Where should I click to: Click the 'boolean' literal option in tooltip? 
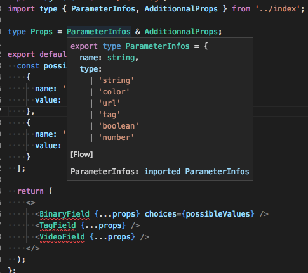[x=119, y=126]
